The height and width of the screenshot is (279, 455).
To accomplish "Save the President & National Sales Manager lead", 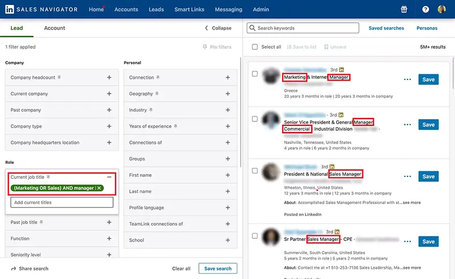I will (428, 176).
